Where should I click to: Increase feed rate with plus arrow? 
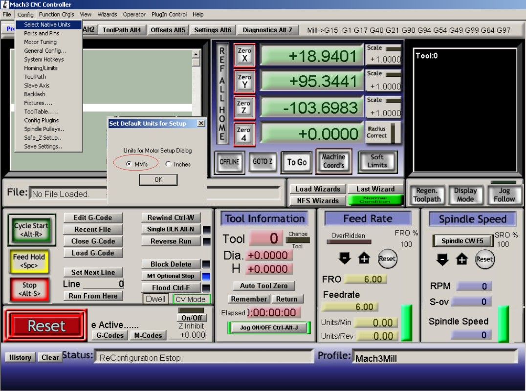coord(364,259)
